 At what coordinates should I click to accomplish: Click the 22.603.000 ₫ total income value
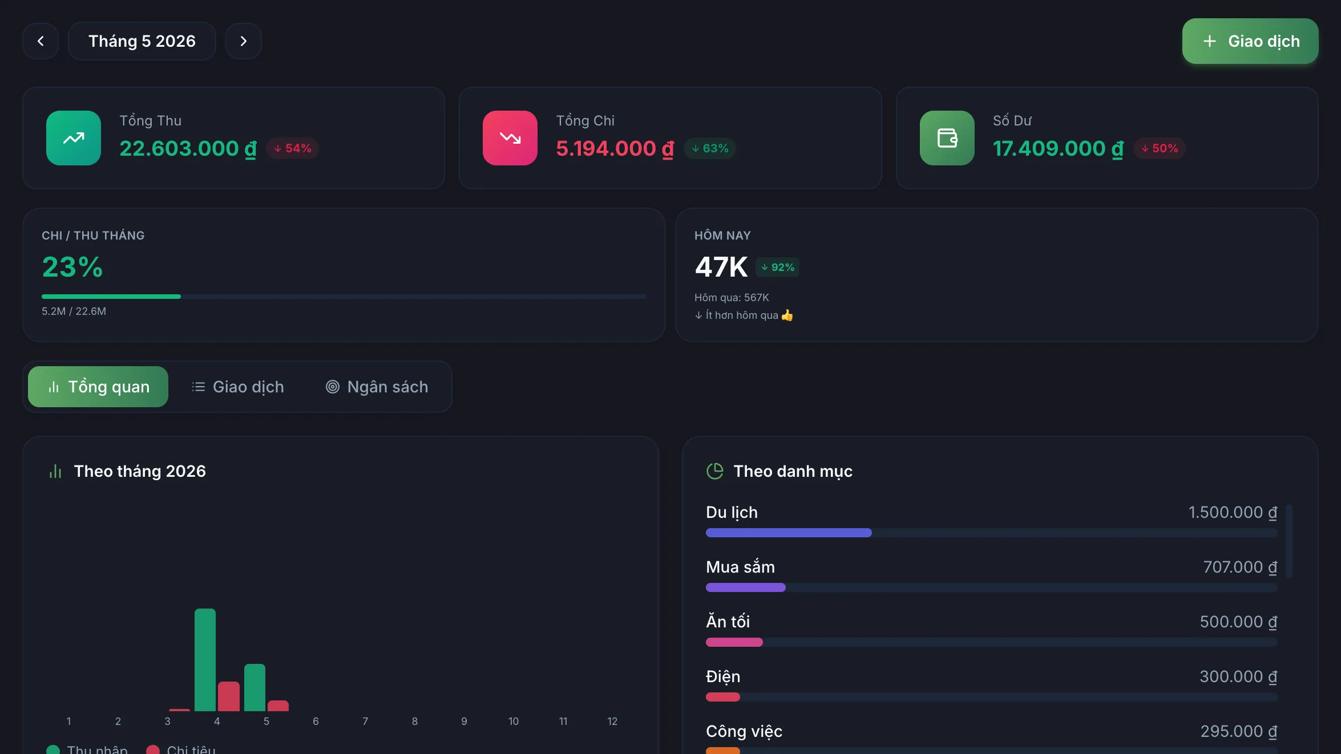click(188, 149)
